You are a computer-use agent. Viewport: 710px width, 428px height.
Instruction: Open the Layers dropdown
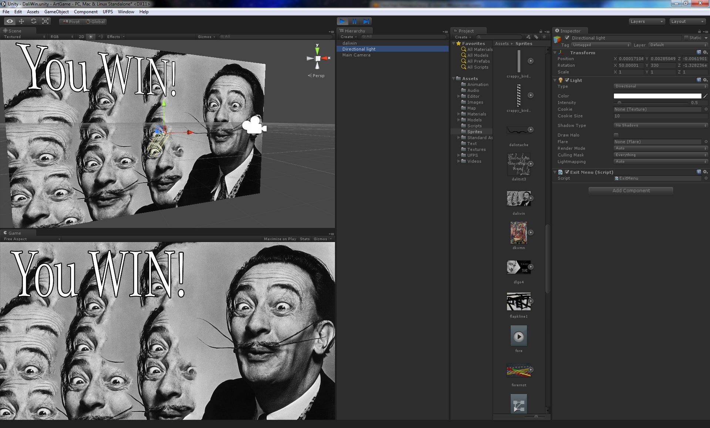pyautogui.click(x=647, y=21)
